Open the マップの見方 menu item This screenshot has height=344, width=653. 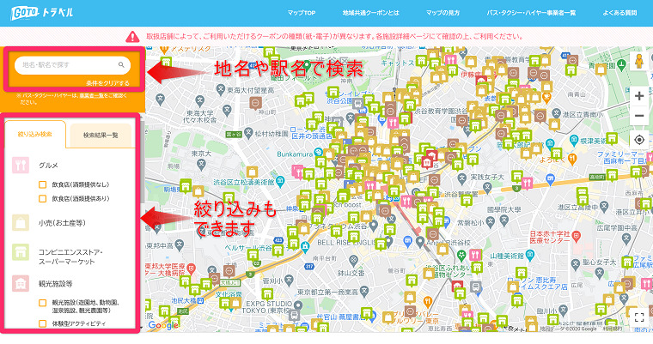pyautogui.click(x=442, y=13)
